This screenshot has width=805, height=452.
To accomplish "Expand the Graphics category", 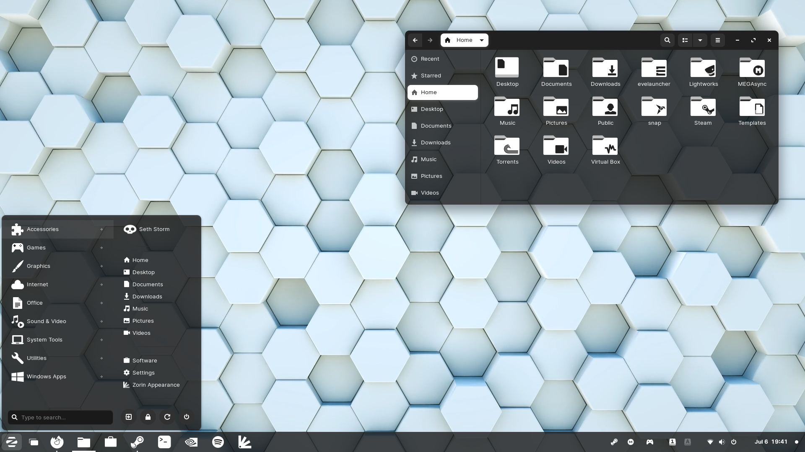I will click(58, 266).
